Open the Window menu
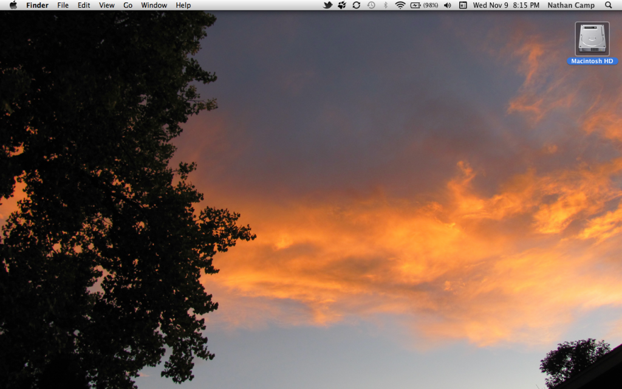Image resolution: width=622 pixels, height=389 pixels. pos(154,5)
